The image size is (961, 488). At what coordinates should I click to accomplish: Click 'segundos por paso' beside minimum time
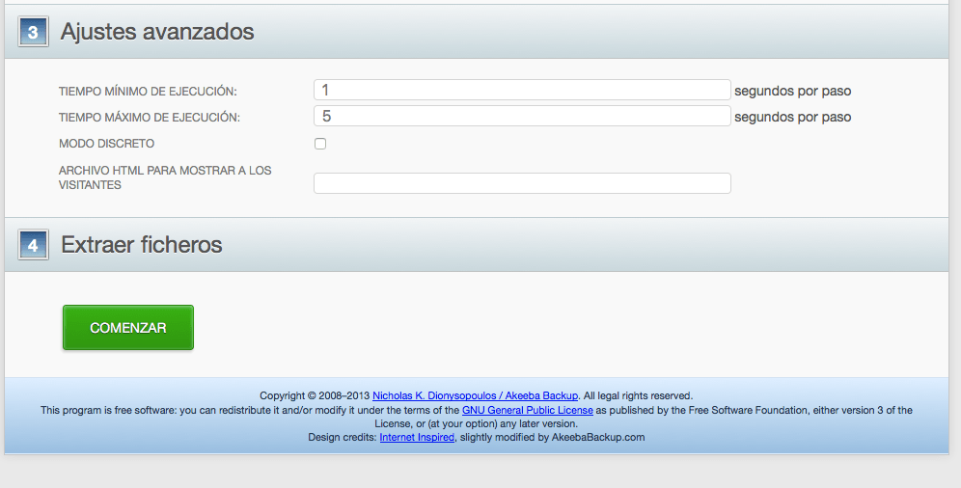tap(792, 92)
